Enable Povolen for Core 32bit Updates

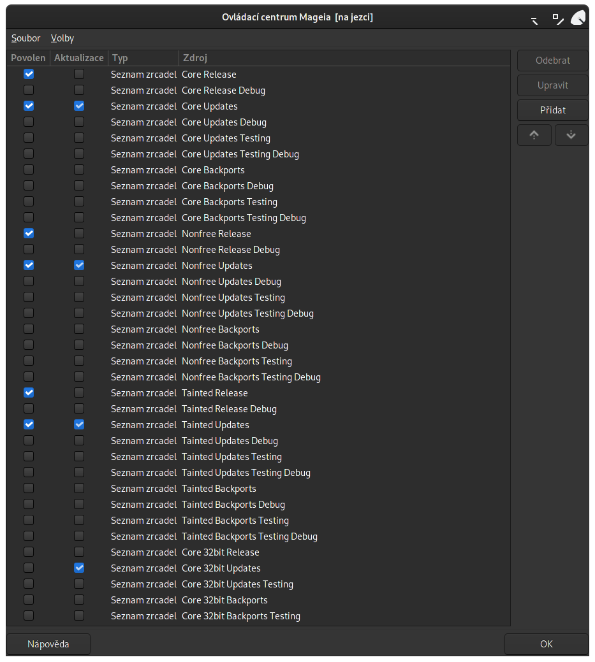pos(29,568)
